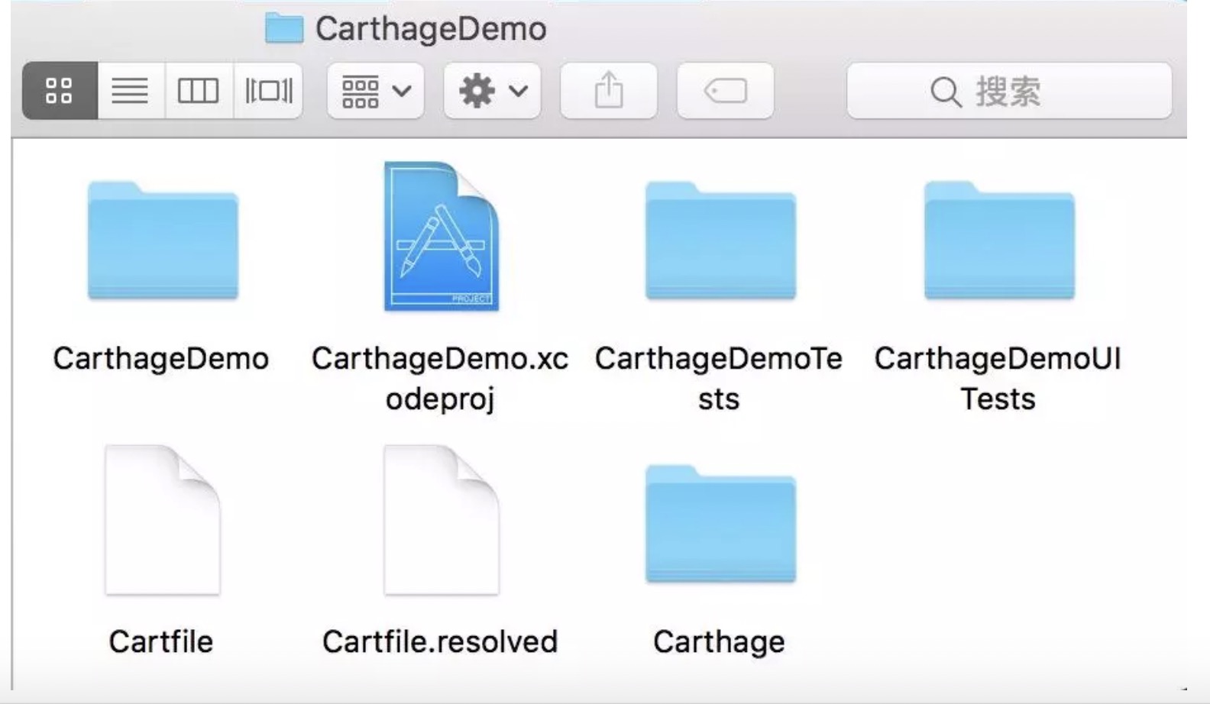The width and height of the screenshot is (1210, 704).
Task: Click the 'Cartfile.resolved' name label
Action: pos(440,641)
